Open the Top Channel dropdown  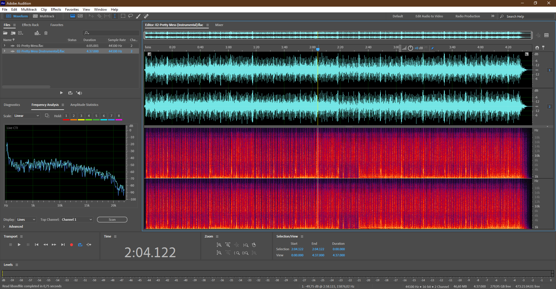tap(77, 220)
